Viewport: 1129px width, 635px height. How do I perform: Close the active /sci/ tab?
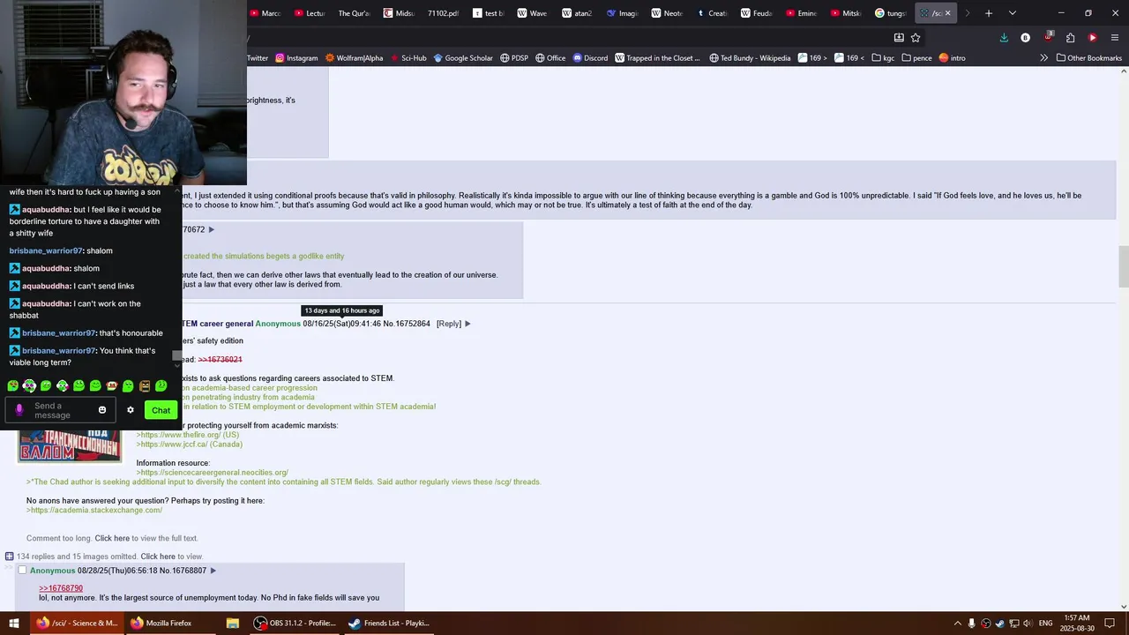[x=948, y=13]
